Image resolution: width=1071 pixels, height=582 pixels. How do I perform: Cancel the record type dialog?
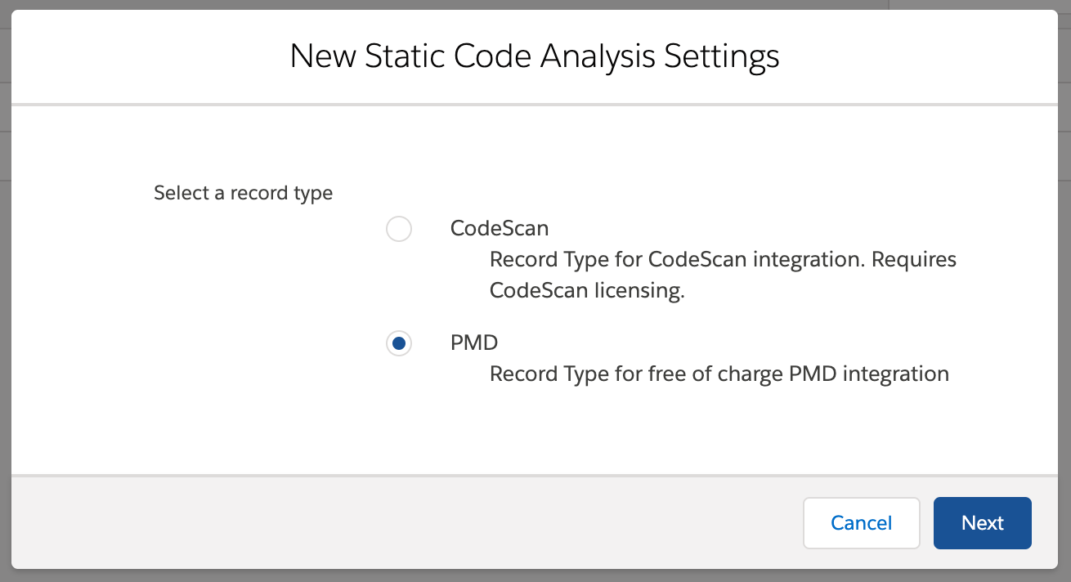pyautogui.click(x=861, y=523)
